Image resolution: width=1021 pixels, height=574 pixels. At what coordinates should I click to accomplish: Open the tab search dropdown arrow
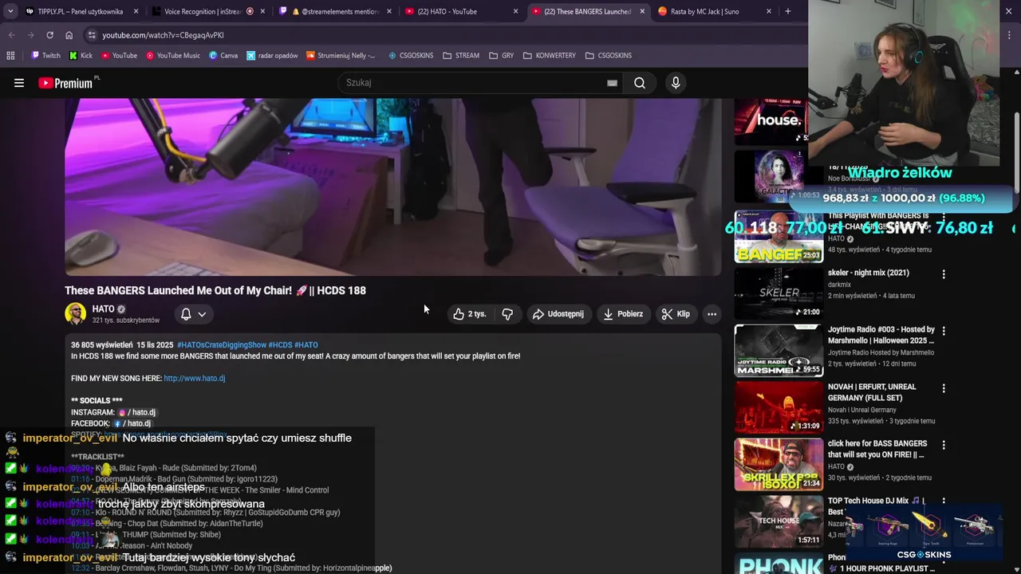(x=10, y=11)
